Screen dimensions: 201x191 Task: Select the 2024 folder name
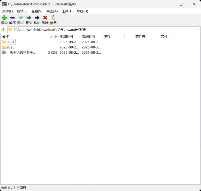click(10, 42)
